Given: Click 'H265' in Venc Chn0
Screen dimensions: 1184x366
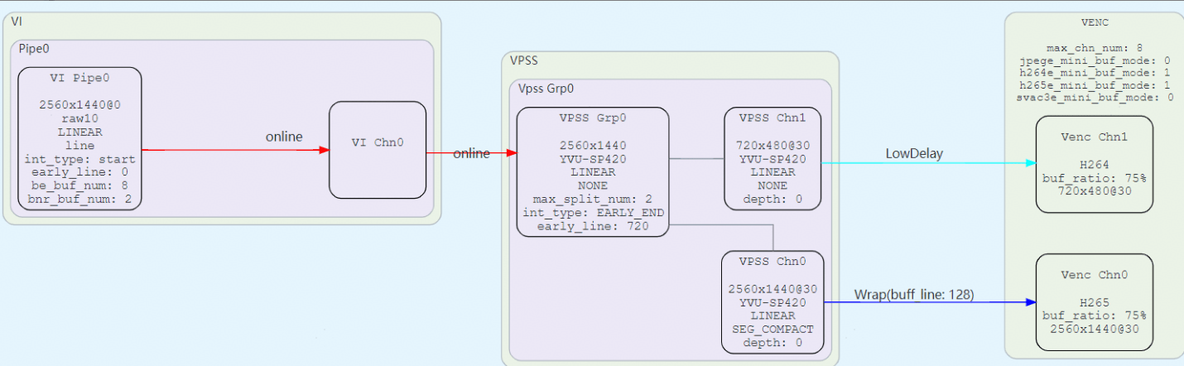Looking at the screenshot, I should click(x=1095, y=301).
